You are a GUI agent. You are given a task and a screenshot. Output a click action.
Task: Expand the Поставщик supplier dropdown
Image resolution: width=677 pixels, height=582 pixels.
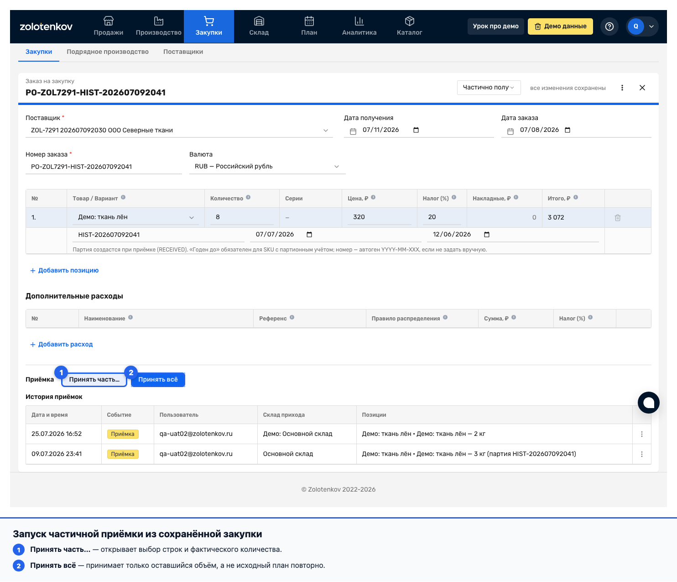tap(326, 131)
